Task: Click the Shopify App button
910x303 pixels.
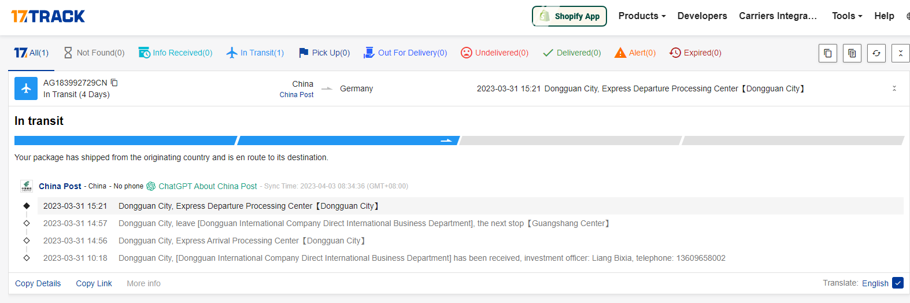Action: [569, 16]
